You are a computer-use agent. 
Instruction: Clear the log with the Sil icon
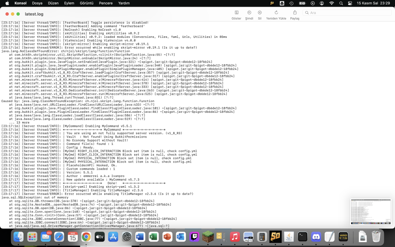pos(260,13)
